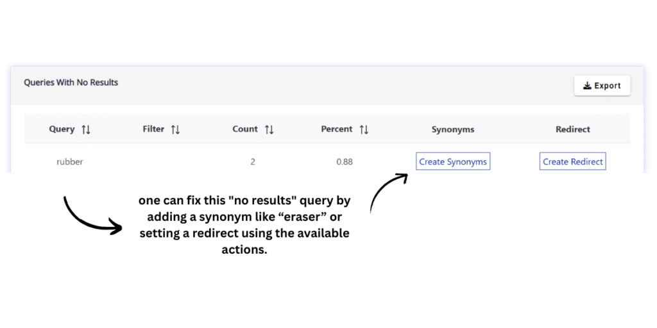The height and width of the screenshot is (328, 657).
Task: Click the count value 2 cell
Action: [x=253, y=162]
